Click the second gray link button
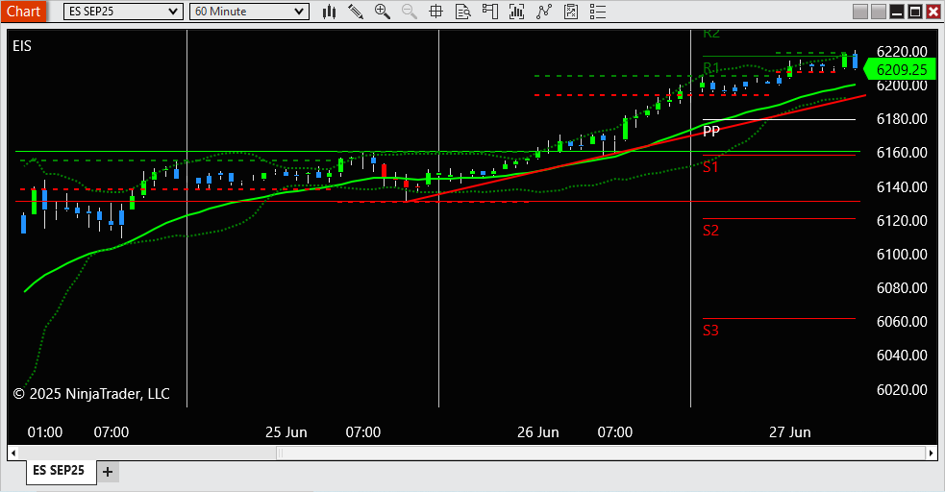This screenshot has width=945, height=492. pos(878,12)
